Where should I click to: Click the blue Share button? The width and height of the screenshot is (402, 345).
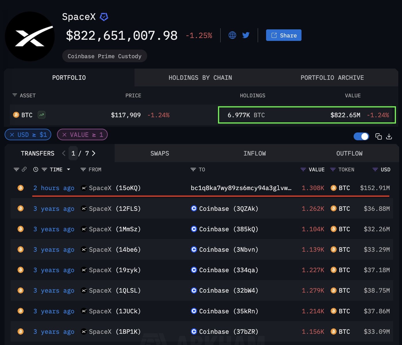284,35
